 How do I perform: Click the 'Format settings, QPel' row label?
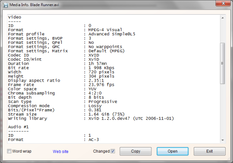pyautogui.click(x=35, y=42)
